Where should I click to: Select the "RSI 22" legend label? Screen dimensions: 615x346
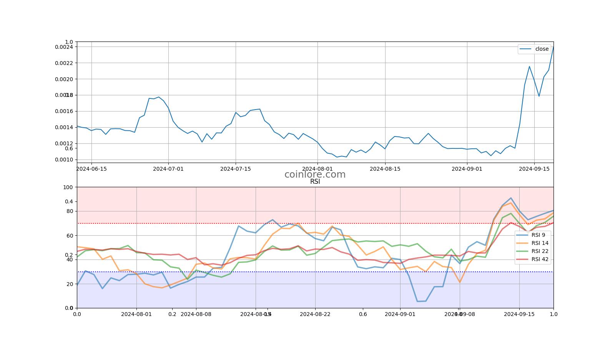click(x=540, y=251)
